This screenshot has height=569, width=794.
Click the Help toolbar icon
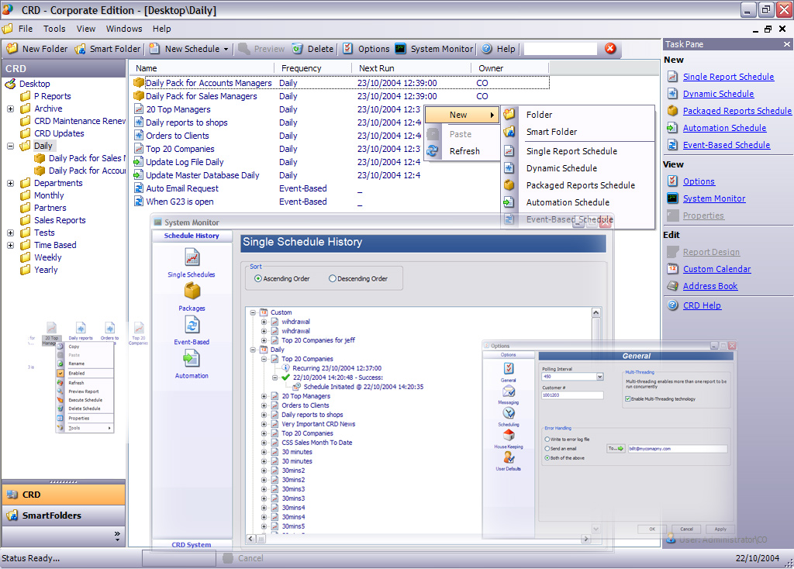(x=487, y=49)
